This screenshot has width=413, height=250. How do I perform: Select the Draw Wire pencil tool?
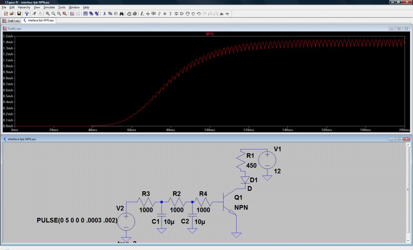(x=142, y=14)
